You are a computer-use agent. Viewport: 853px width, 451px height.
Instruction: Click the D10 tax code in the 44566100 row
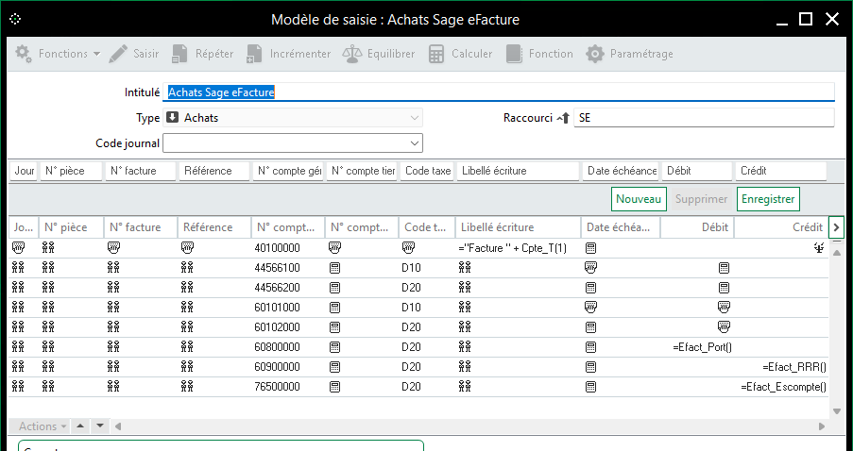(x=411, y=268)
